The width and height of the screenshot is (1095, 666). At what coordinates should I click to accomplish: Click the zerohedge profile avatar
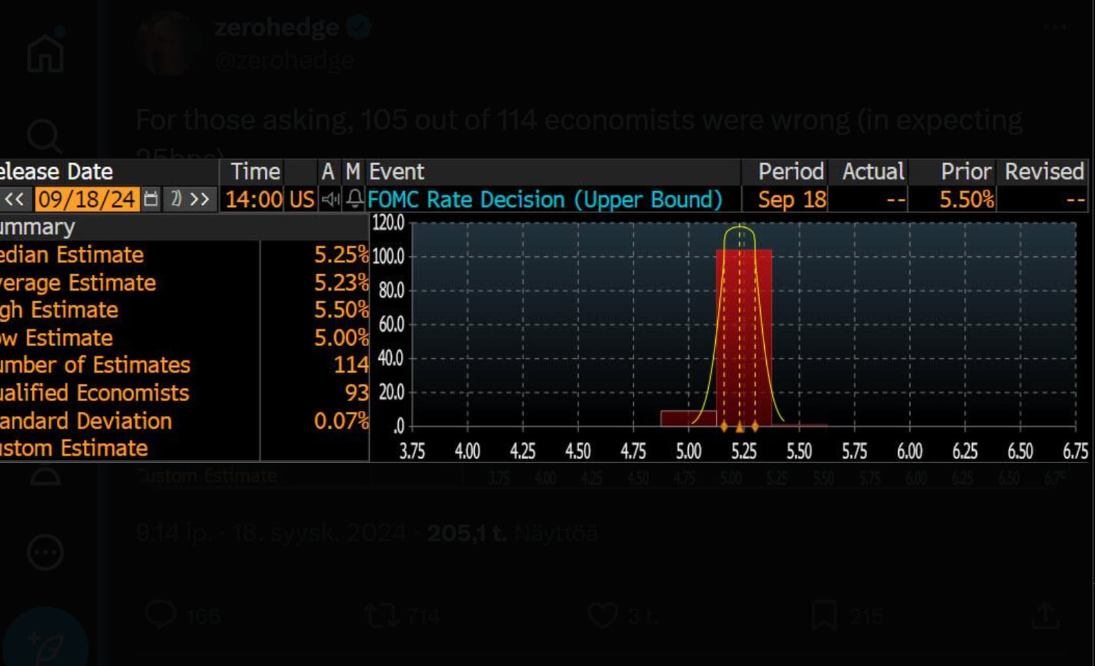pos(168,44)
